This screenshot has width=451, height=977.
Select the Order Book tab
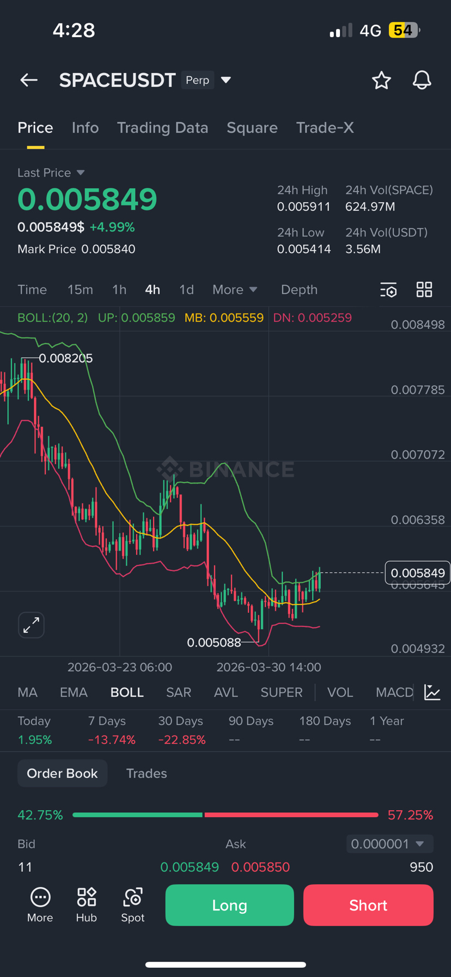(62, 773)
